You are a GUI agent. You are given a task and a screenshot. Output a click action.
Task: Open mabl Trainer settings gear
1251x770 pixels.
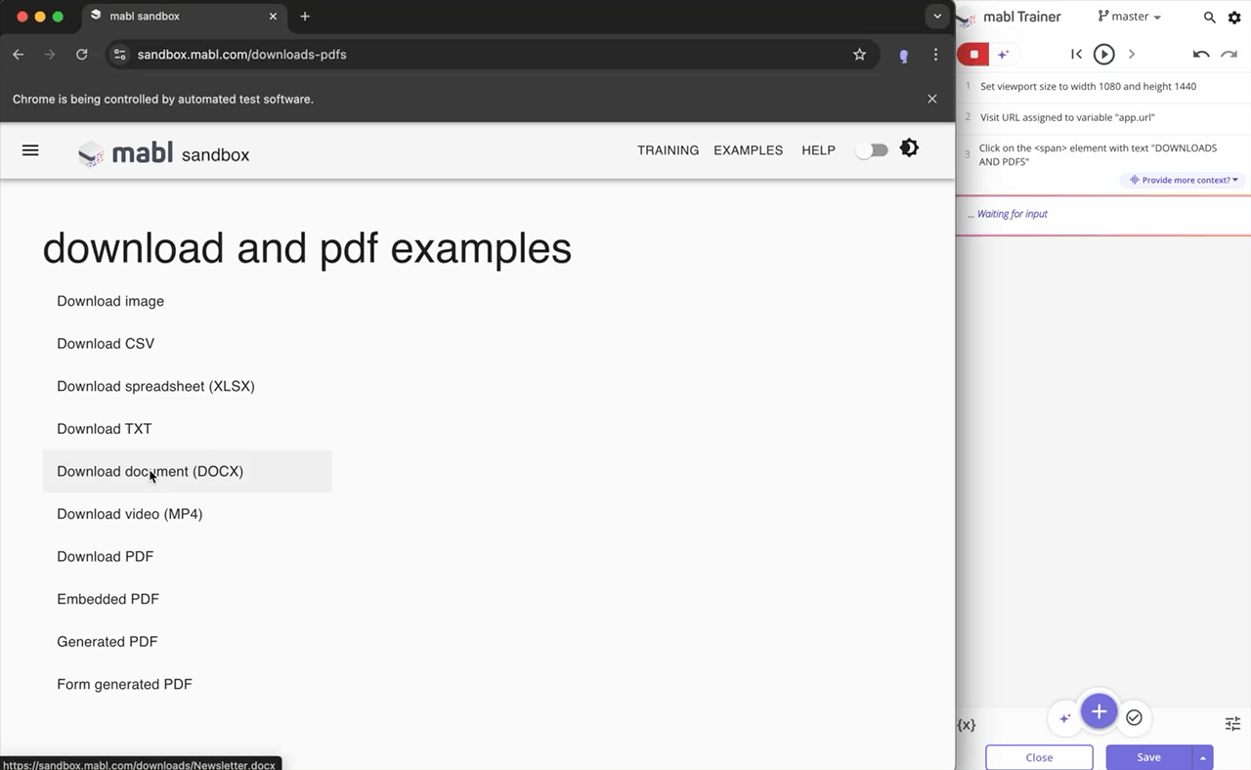click(1233, 17)
